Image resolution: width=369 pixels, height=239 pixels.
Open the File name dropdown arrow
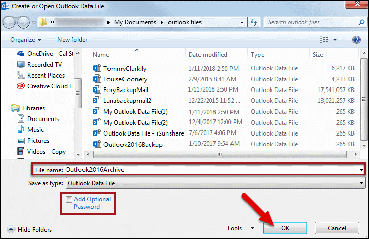pyautogui.click(x=361, y=170)
